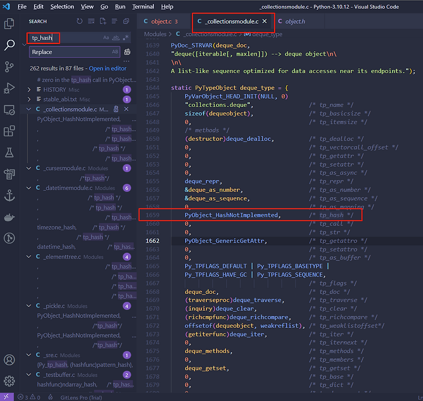The image size is (423, 401).
Task: Click the Open in editor link
Action: 107,68
